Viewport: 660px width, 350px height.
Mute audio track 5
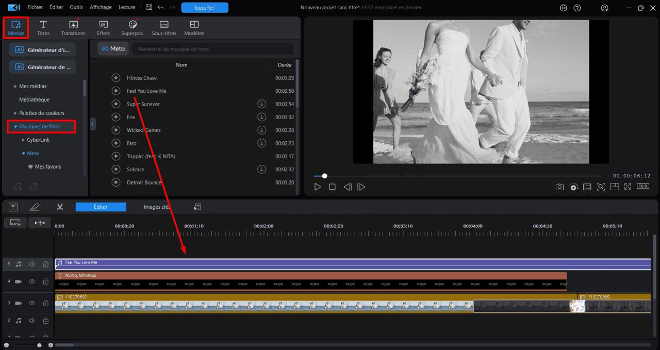pos(32,264)
